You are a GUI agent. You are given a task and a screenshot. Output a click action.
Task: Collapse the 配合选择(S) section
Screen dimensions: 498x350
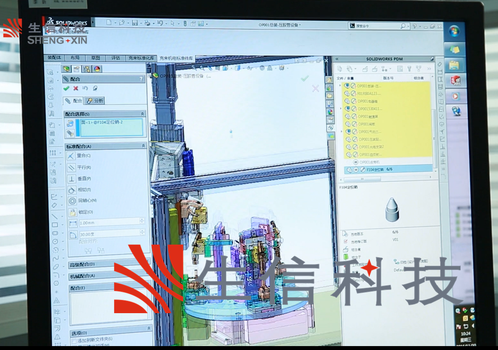[142, 114]
